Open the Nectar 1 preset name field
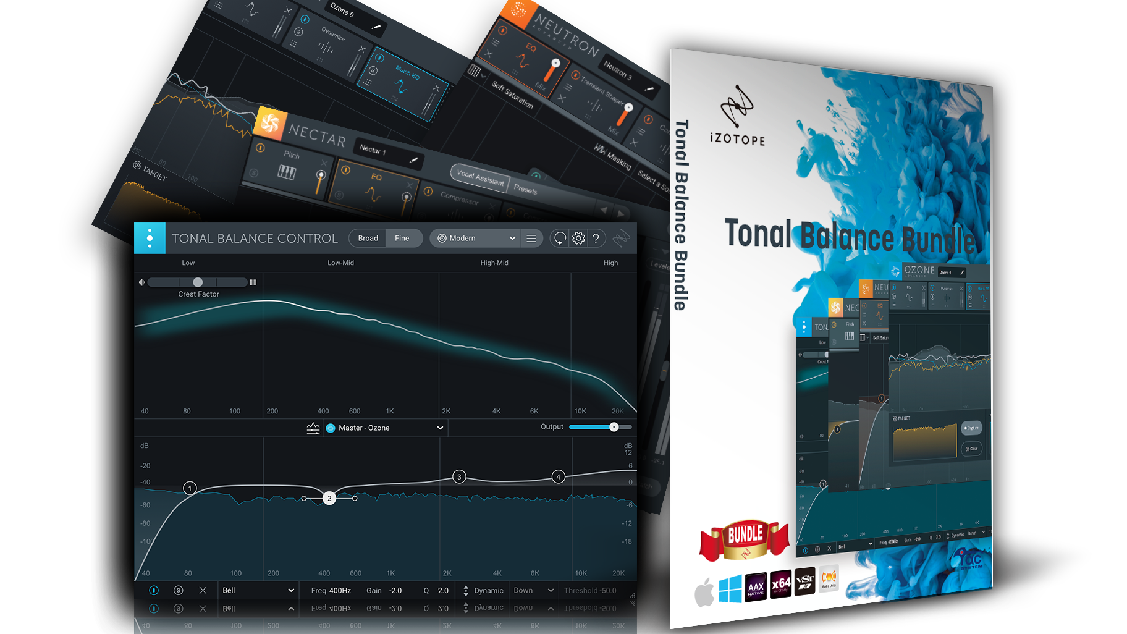Screen dimensions: 1127x634 [x=389, y=153]
